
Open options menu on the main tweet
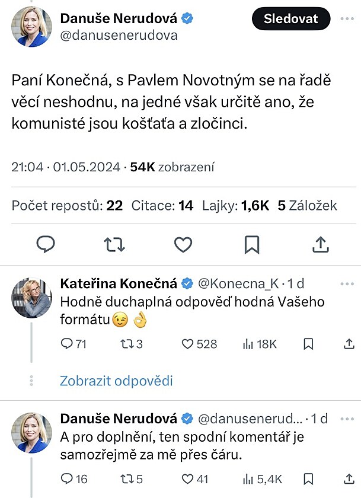click(347, 18)
